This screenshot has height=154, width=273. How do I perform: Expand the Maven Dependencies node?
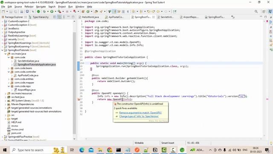point(6,104)
